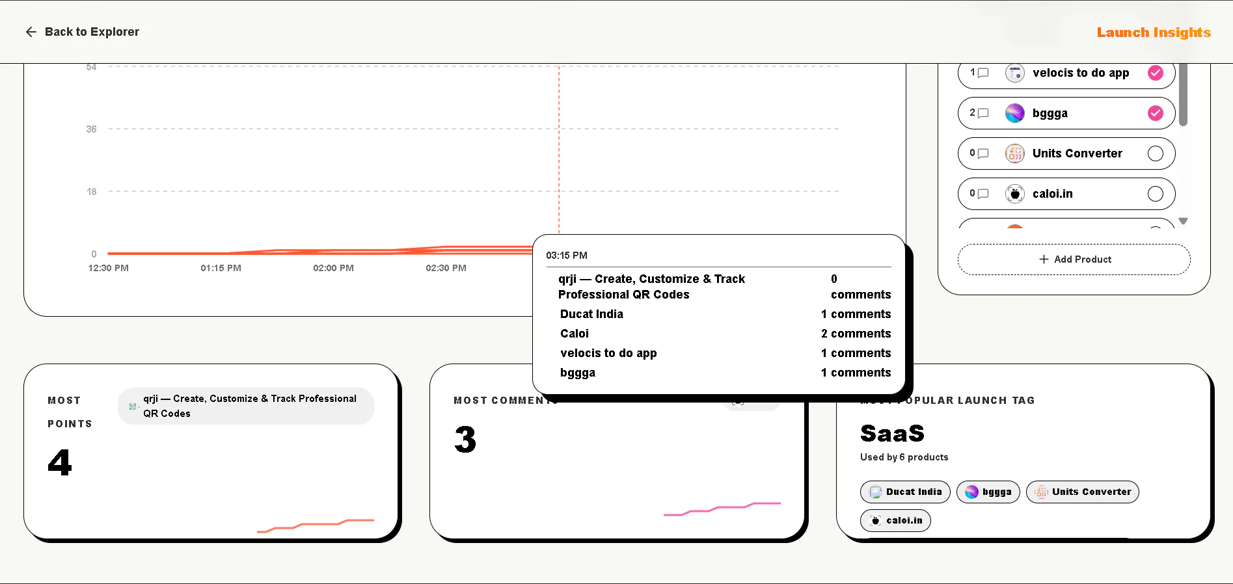Select the bggga tag chip
Image resolution: width=1233 pixels, height=584 pixels.
(x=988, y=492)
